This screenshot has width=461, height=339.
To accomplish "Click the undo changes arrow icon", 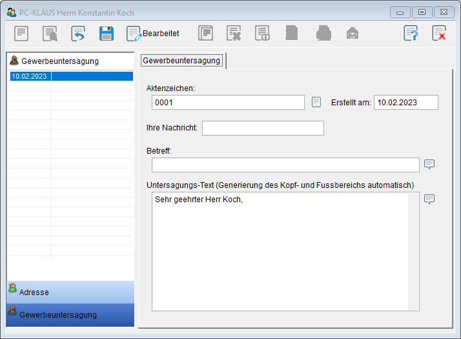I will [78, 34].
